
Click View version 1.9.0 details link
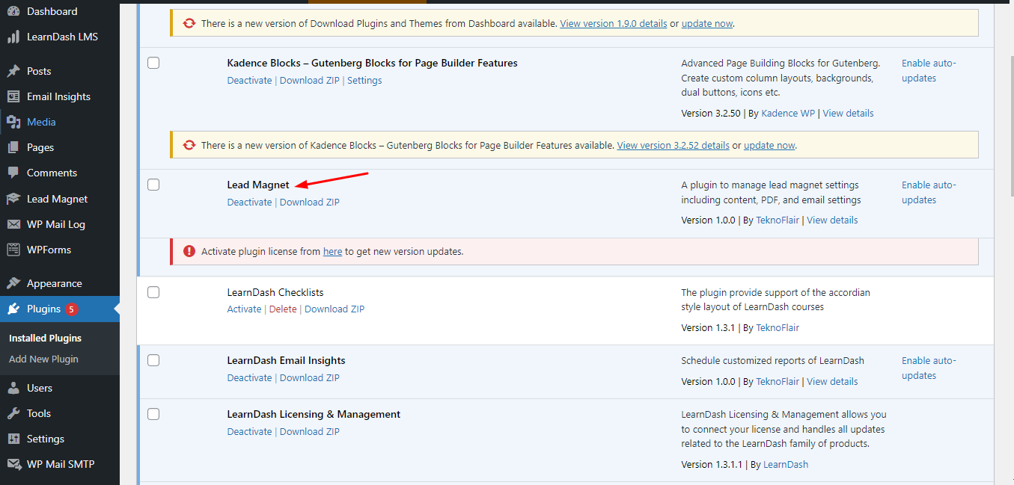tap(614, 23)
